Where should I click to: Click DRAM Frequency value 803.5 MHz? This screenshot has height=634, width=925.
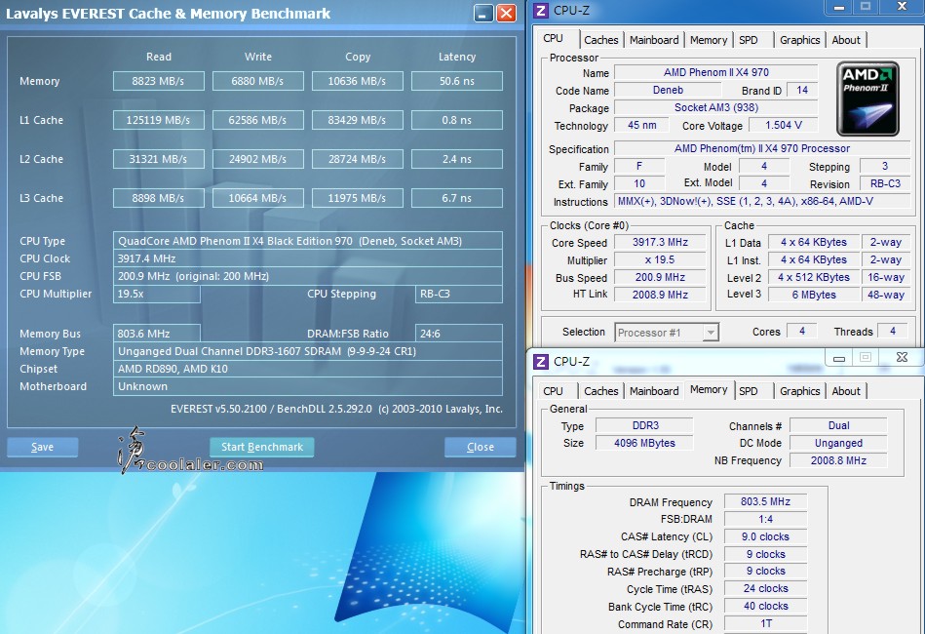click(765, 501)
